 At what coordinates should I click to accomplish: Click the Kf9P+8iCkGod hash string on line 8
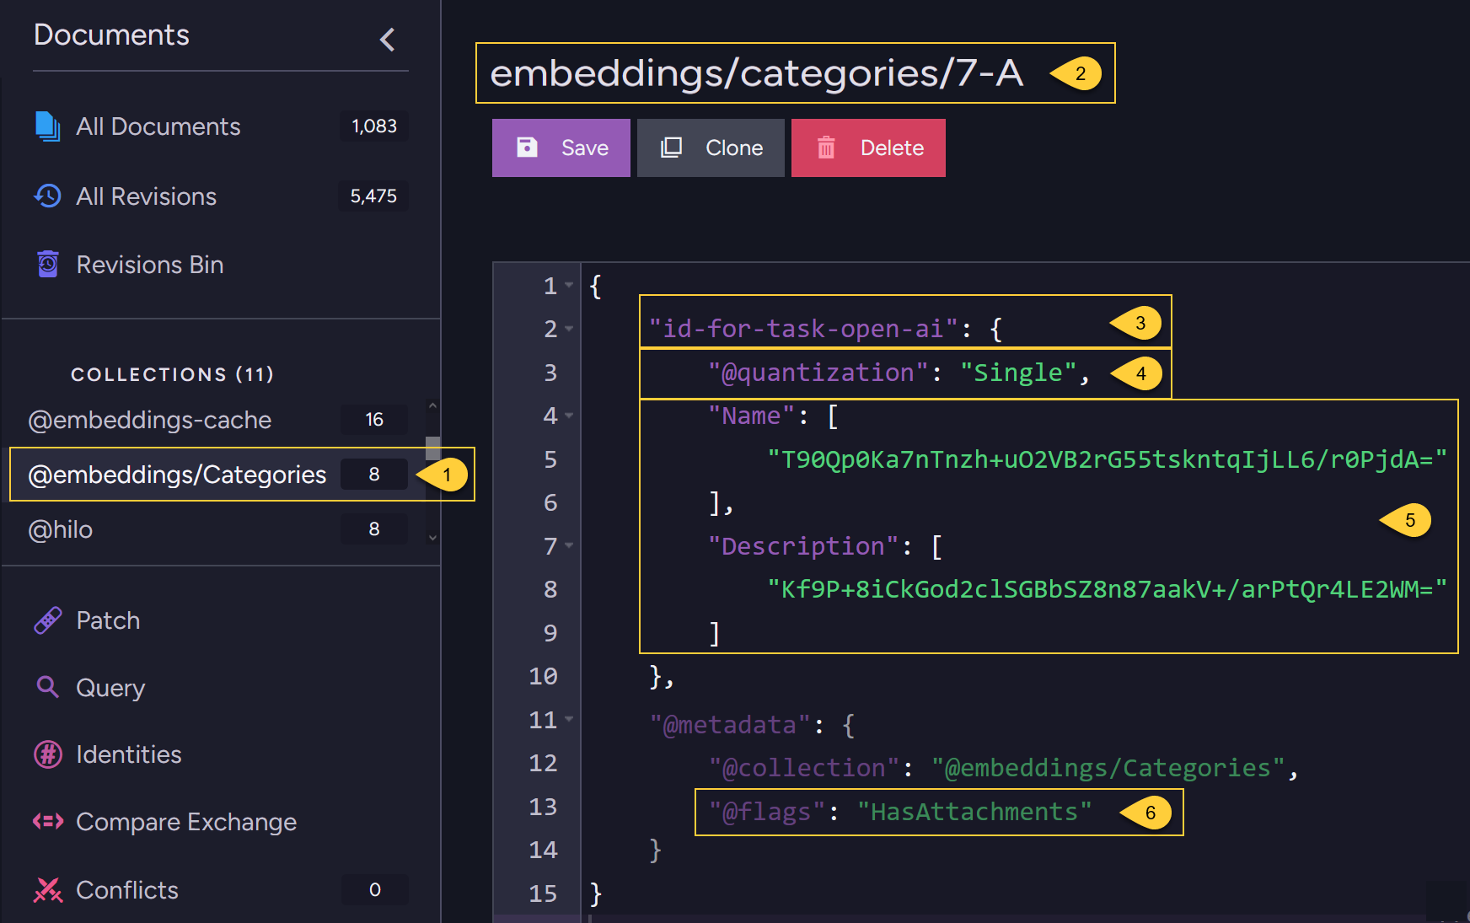(1107, 589)
